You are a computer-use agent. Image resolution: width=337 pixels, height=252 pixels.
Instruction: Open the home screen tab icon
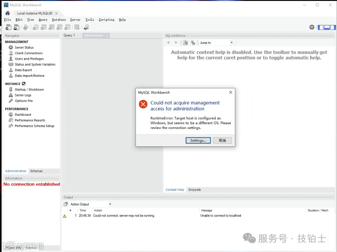pyautogui.click(x=7, y=13)
